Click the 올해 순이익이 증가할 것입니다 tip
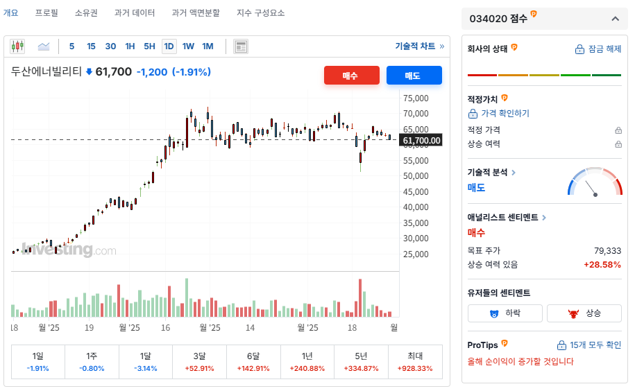 520,361
